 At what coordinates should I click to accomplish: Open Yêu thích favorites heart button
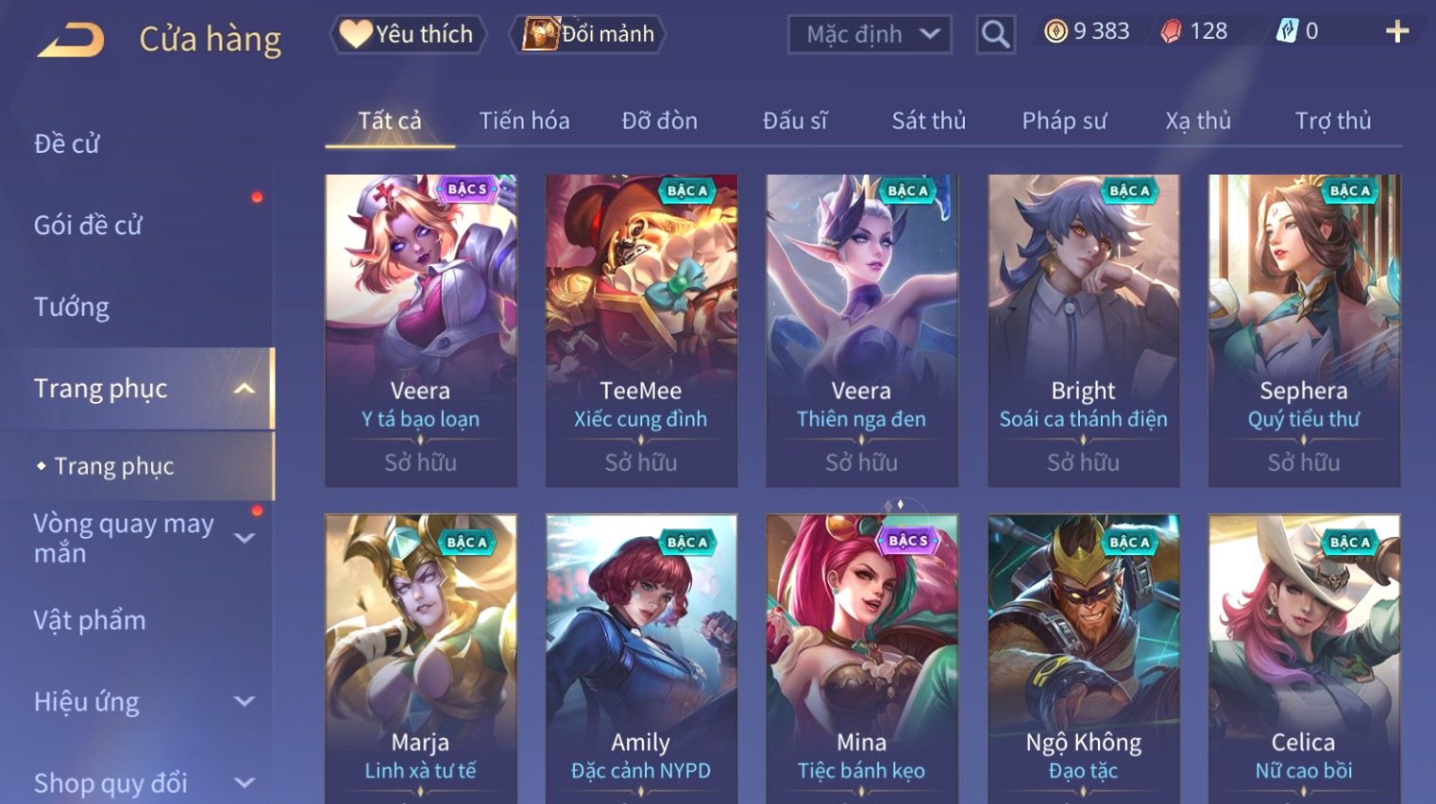tap(408, 34)
